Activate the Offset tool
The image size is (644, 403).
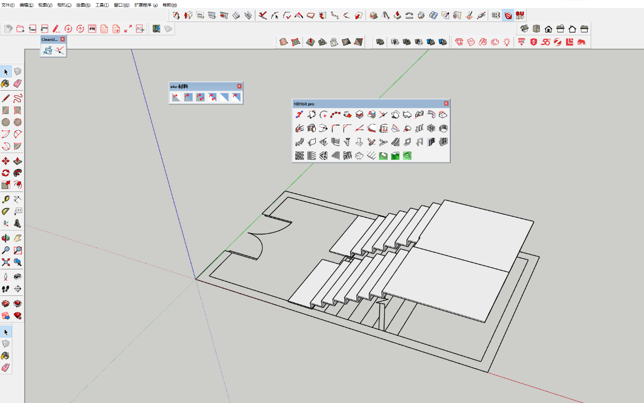(17, 185)
